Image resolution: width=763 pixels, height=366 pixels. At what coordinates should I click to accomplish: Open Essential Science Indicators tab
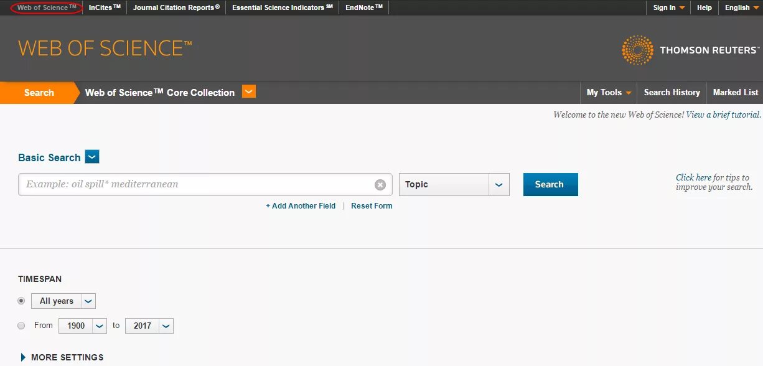[x=283, y=7]
